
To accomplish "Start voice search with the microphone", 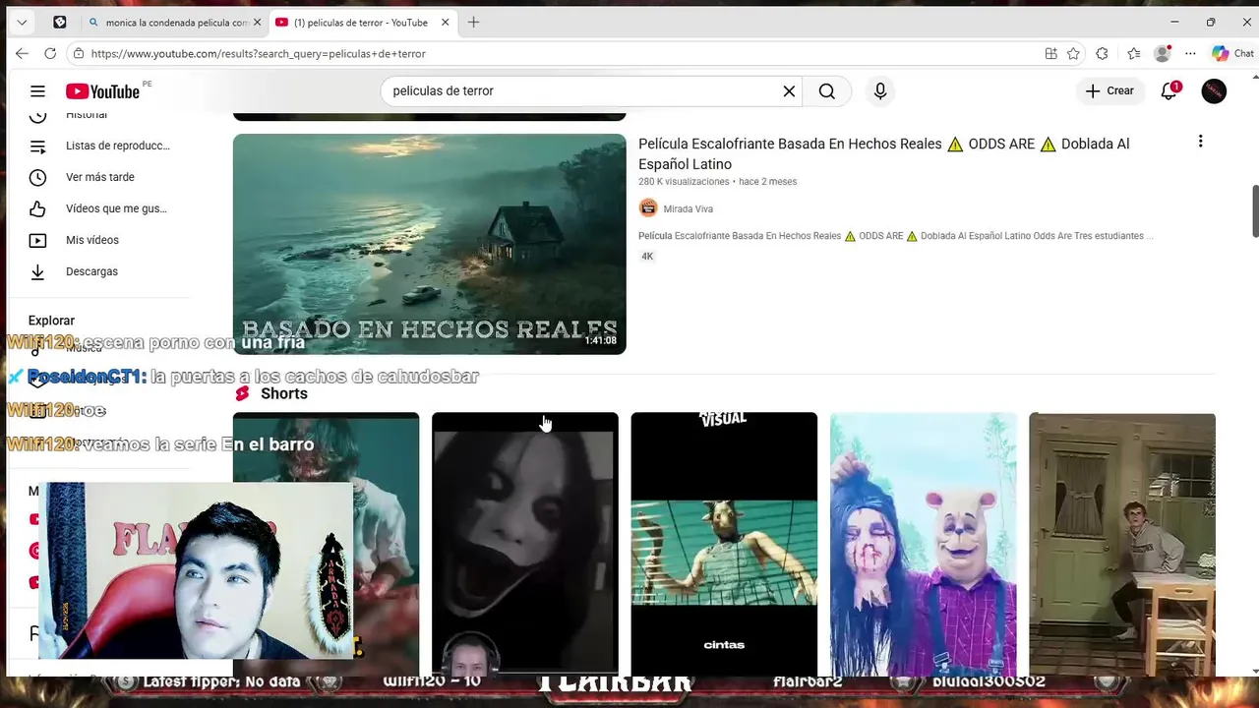I will click(x=880, y=91).
